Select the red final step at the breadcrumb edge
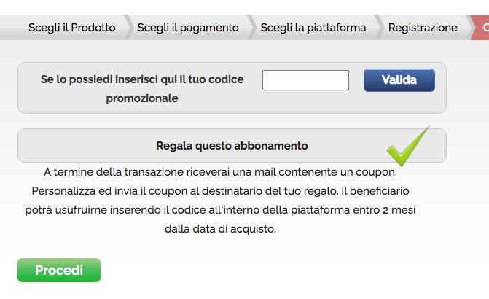The height and width of the screenshot is (299, 489). coord(485,28)
